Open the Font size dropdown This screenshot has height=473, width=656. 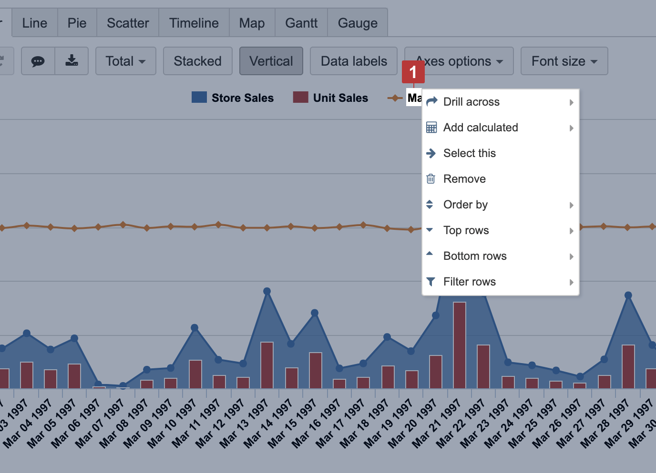click(564, 61)
